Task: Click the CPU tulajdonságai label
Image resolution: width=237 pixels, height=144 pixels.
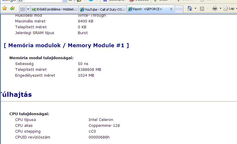Action: [29, 114]
